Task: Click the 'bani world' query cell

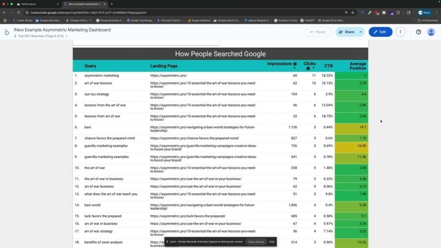Action: point(92,205)
